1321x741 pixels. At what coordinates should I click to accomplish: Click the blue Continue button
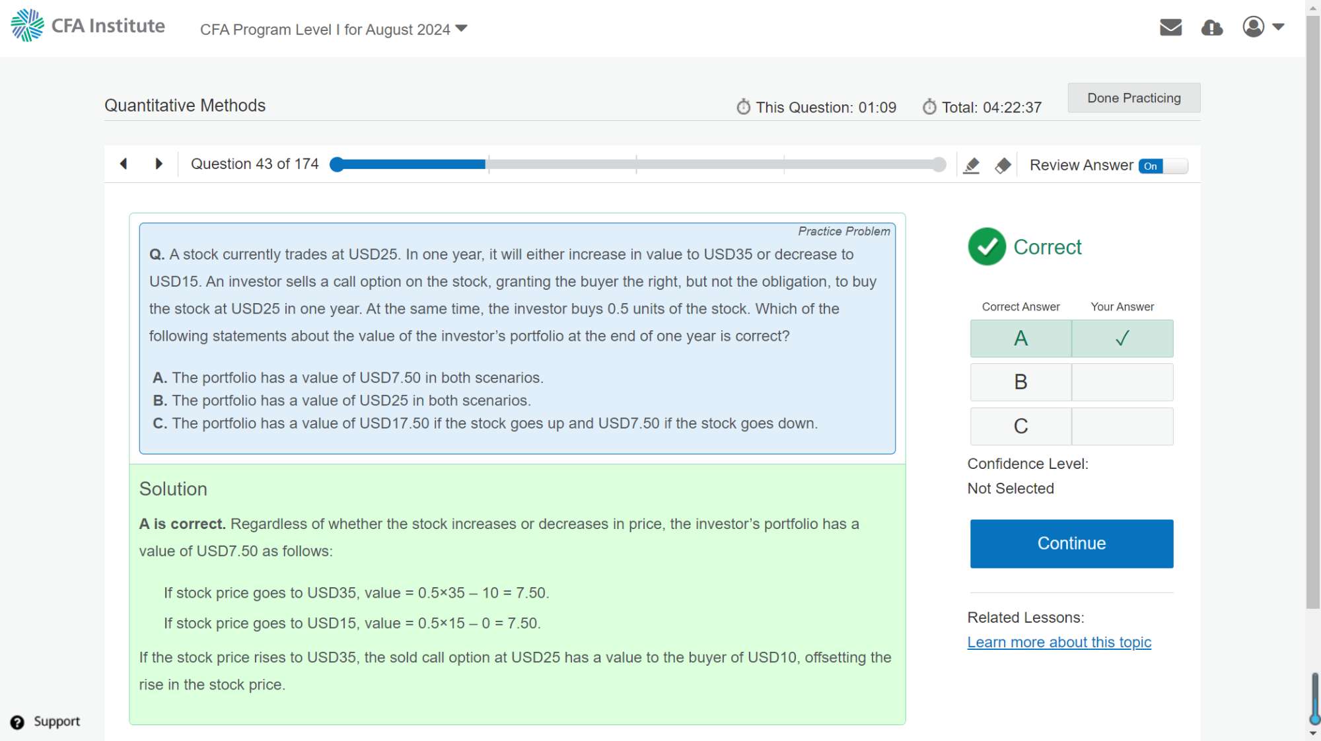(x=1071, y=544)
